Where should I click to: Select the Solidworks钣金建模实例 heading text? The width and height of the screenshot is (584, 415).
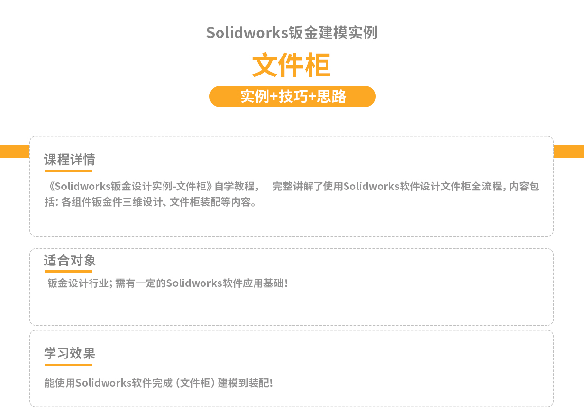292,33
